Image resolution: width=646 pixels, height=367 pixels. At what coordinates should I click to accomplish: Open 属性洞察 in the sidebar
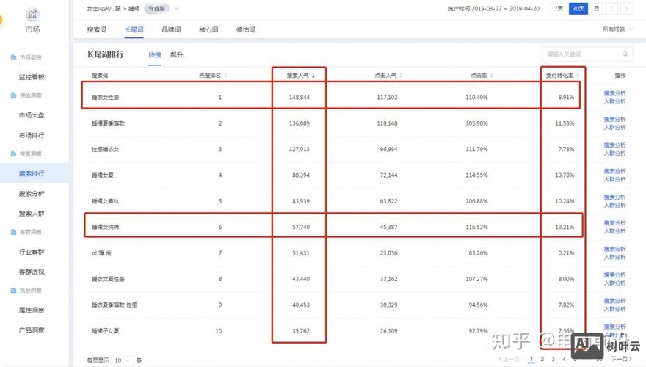32,310
